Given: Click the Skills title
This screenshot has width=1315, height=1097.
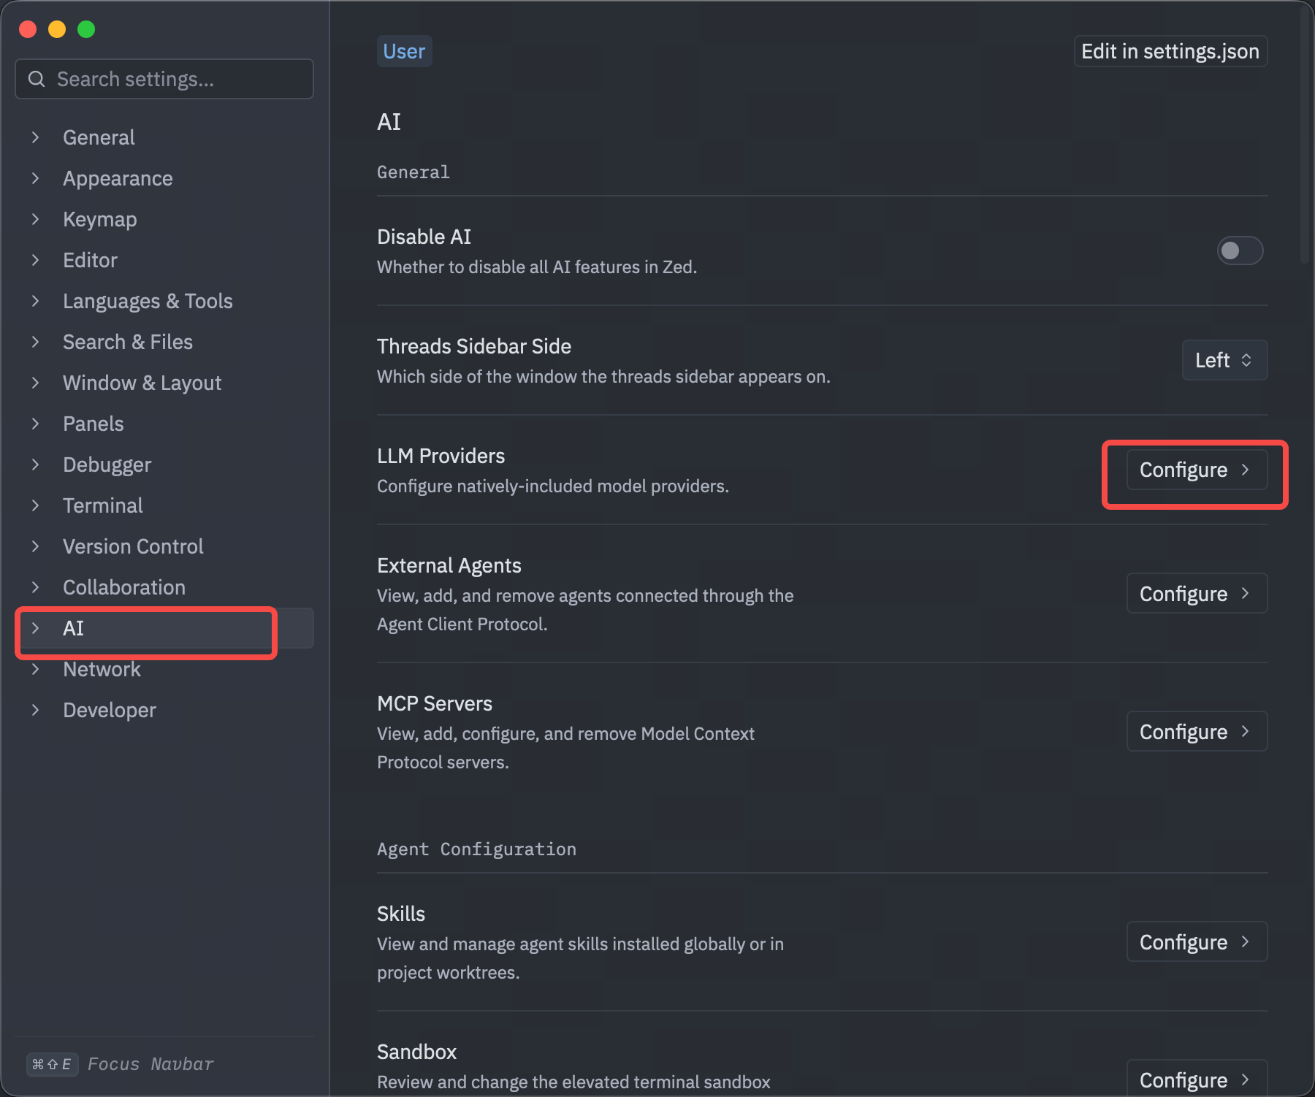Looking at the screenshot, I should point(401,914).
